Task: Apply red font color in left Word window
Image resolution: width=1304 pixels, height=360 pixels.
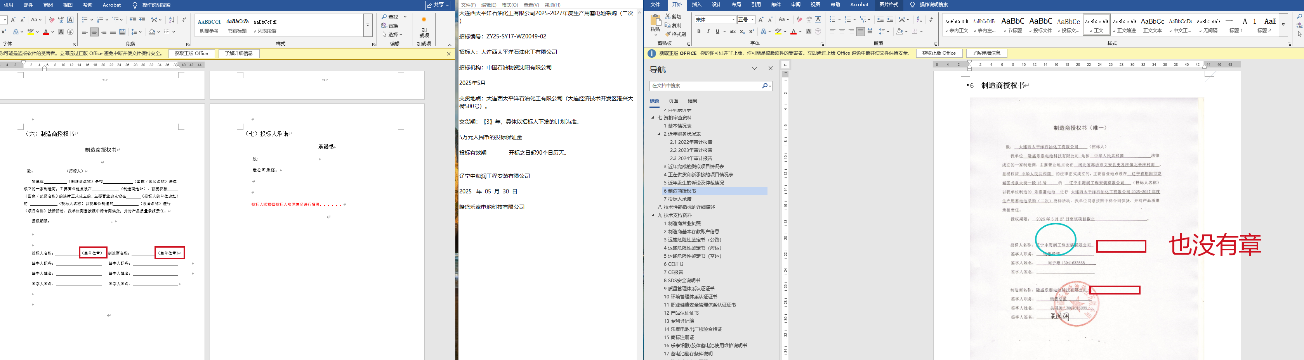Action: click(45, 32)
